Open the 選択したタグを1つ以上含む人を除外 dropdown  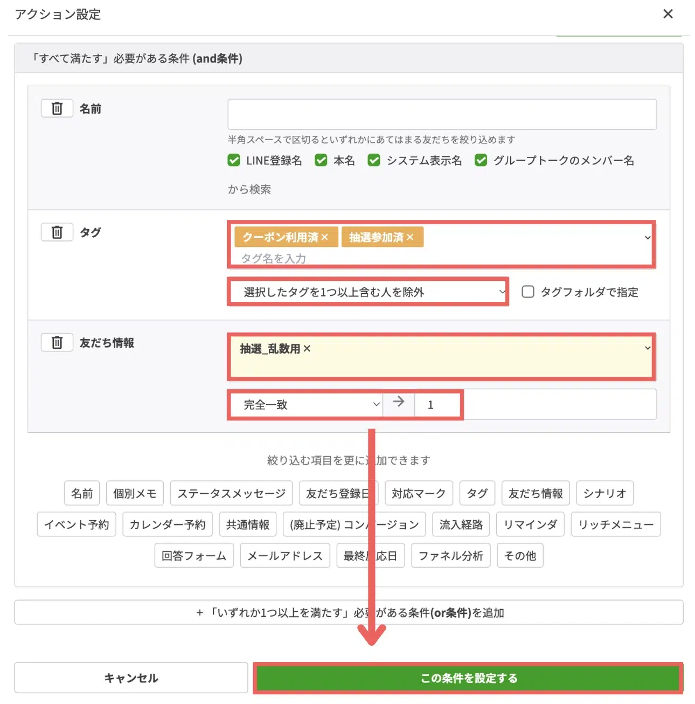[x=368, y=292]
